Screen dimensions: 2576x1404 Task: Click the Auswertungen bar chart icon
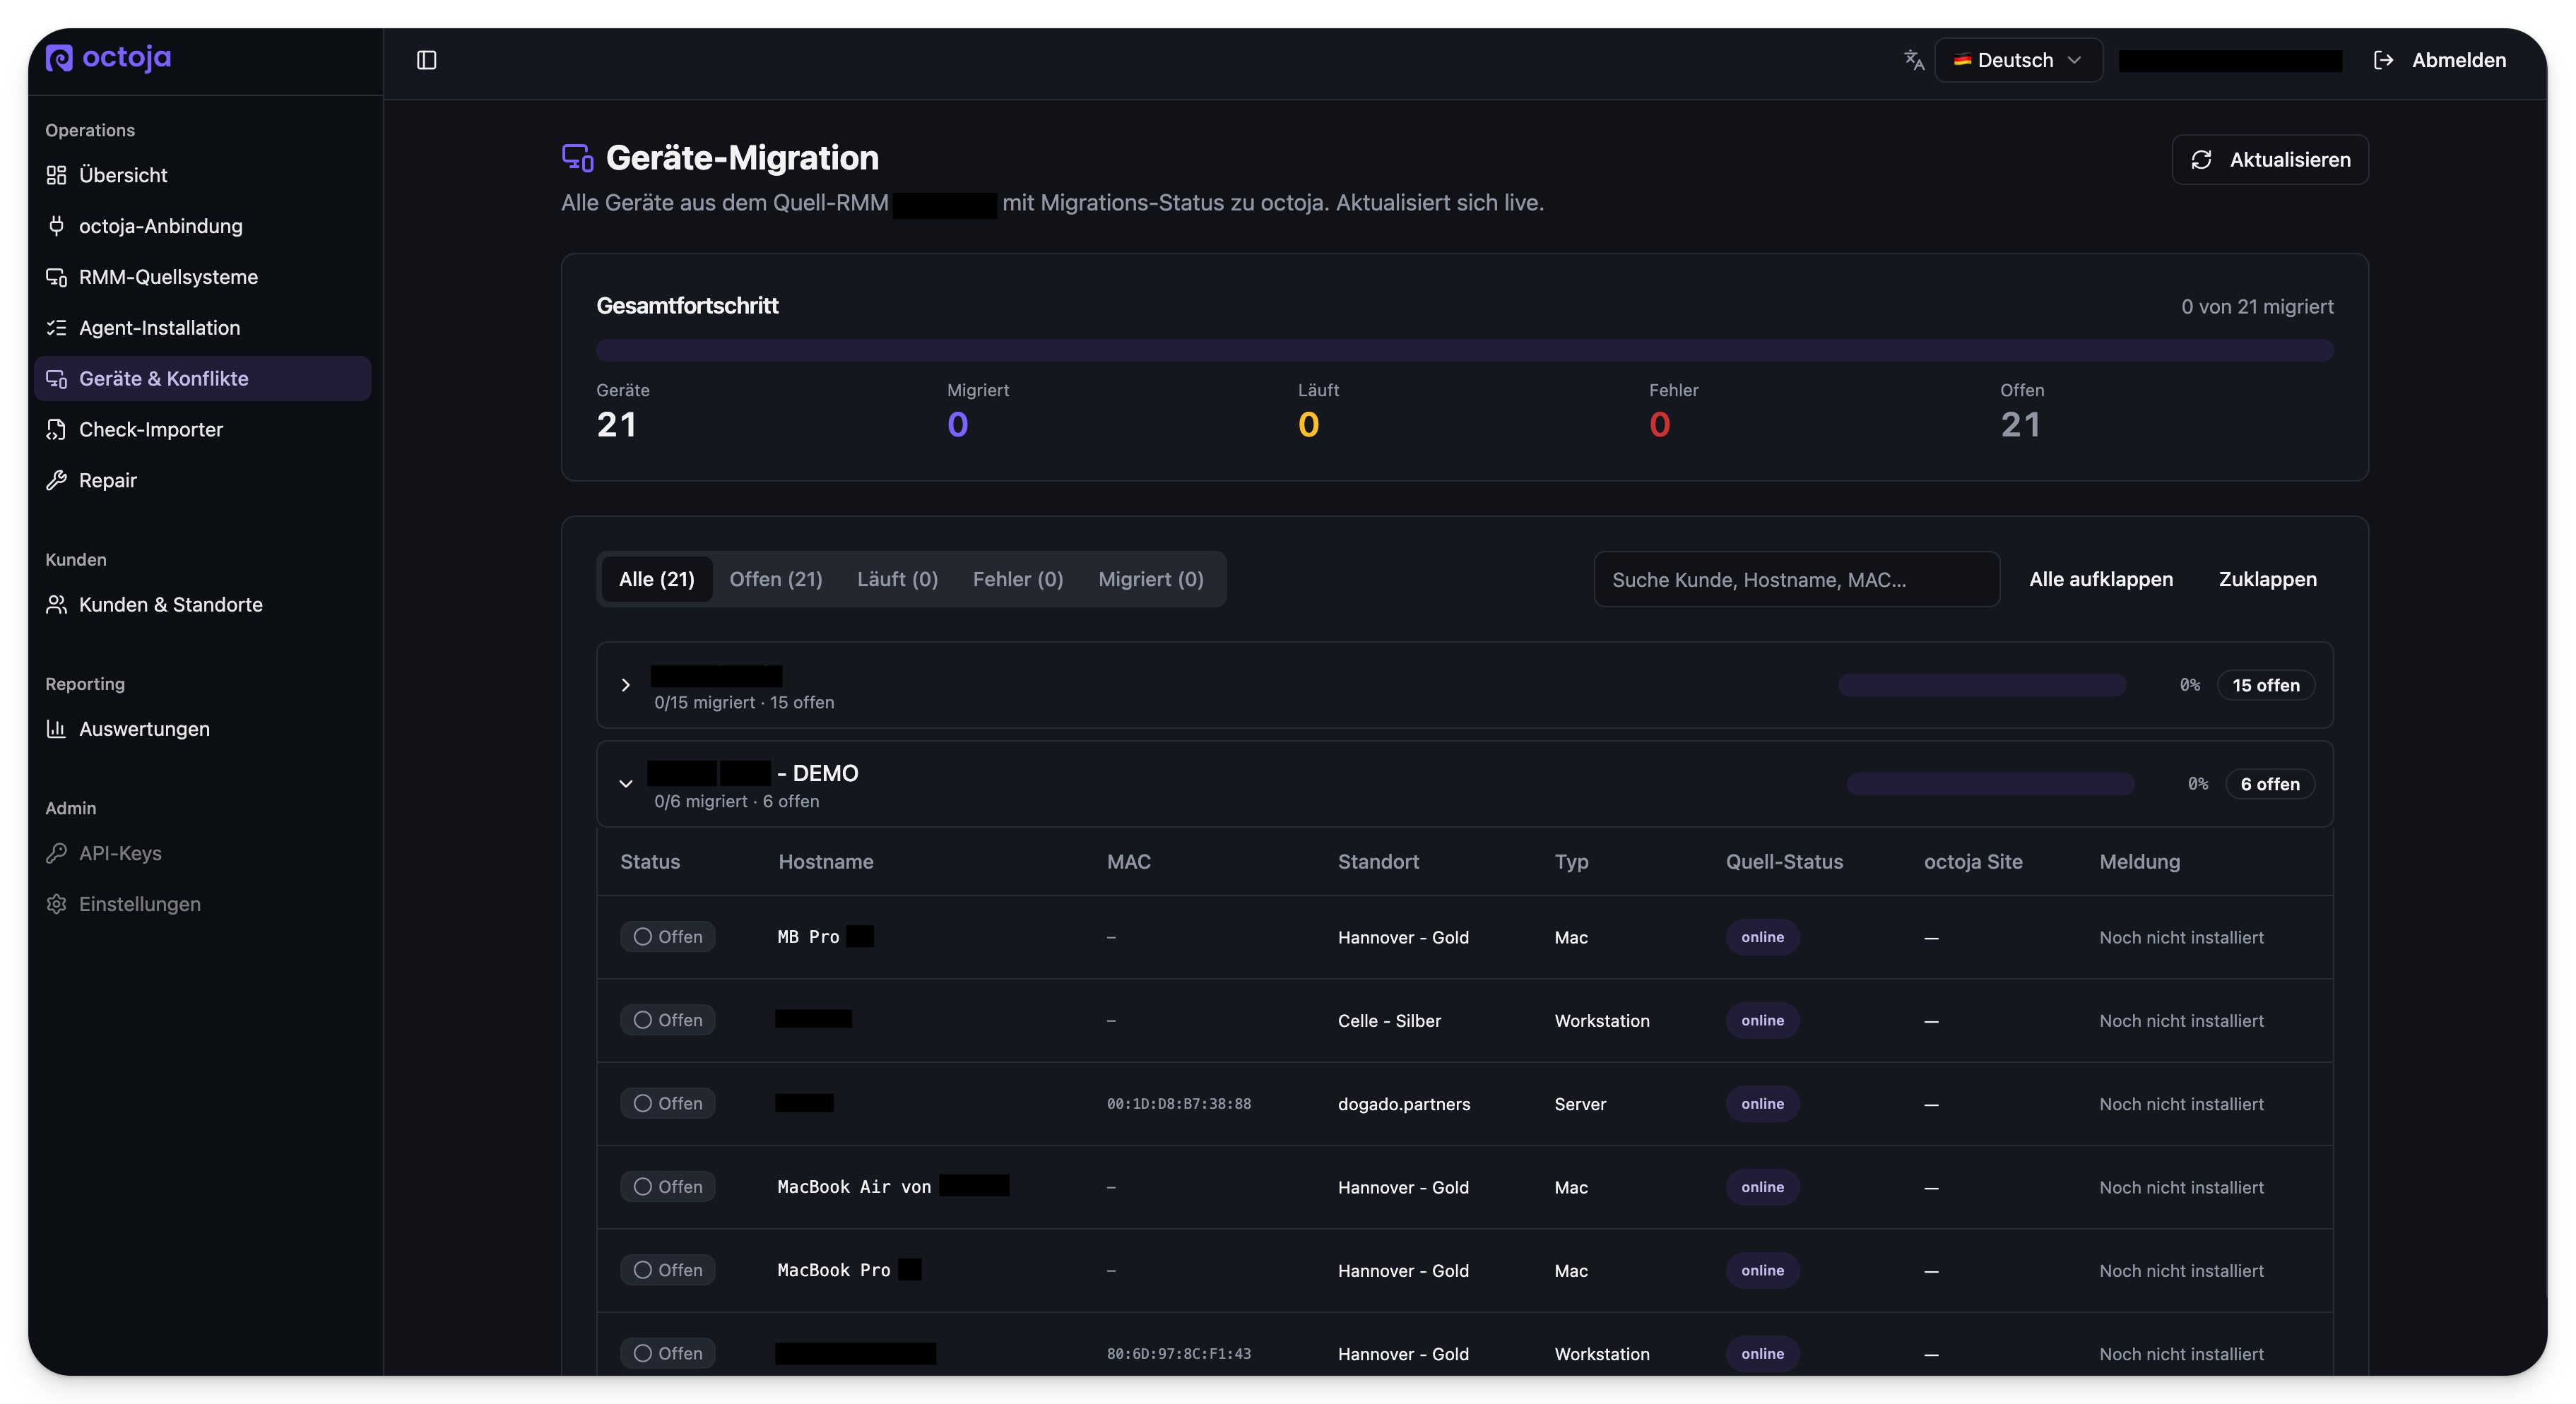(x=56, y=728)
